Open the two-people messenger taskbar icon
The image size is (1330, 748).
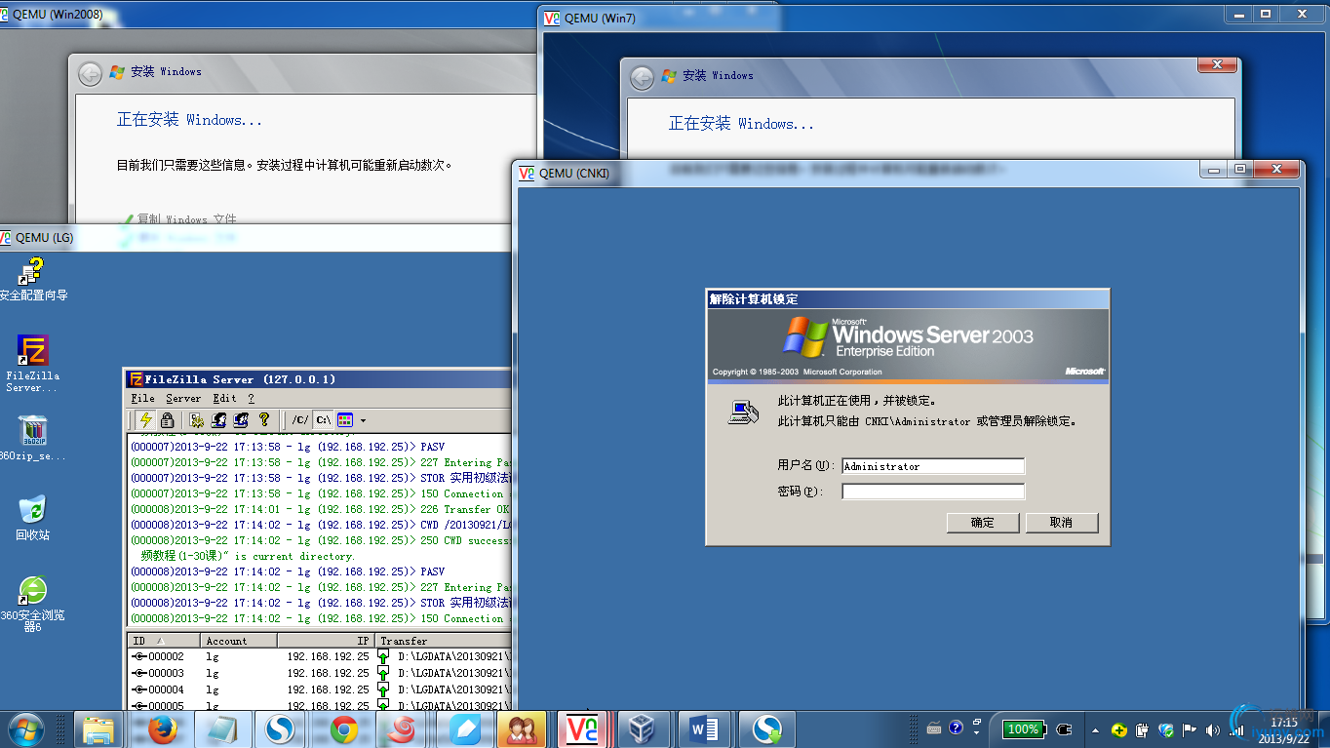(523, 728)
